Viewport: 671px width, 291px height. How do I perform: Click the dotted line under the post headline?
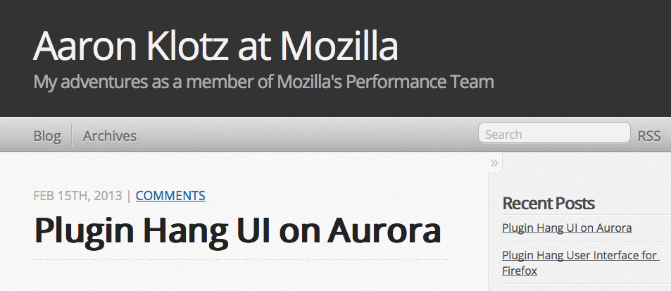240,259
